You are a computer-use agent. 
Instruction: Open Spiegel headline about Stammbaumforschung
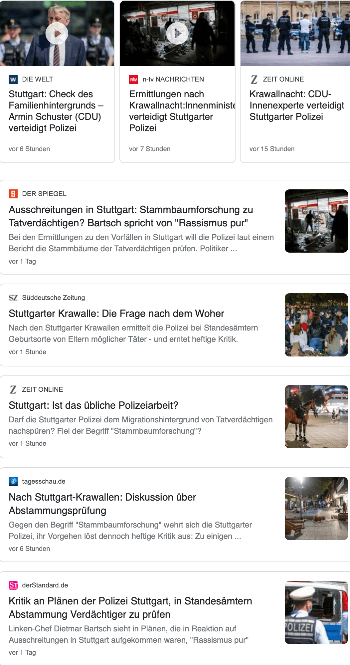point(131,216)
